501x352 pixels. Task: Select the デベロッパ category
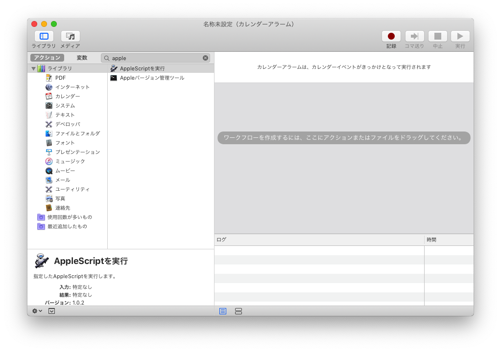pyautogui.click(x=68, y=124)
